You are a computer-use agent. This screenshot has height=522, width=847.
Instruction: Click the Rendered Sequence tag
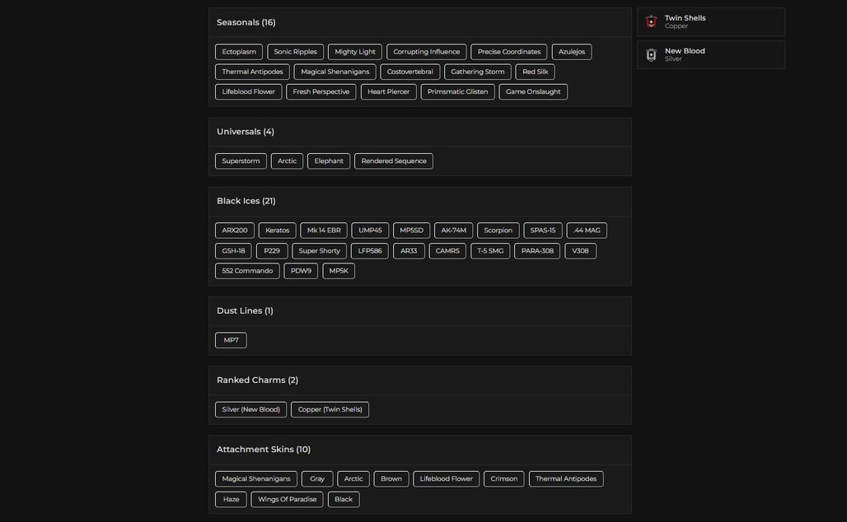coord(394,161)
